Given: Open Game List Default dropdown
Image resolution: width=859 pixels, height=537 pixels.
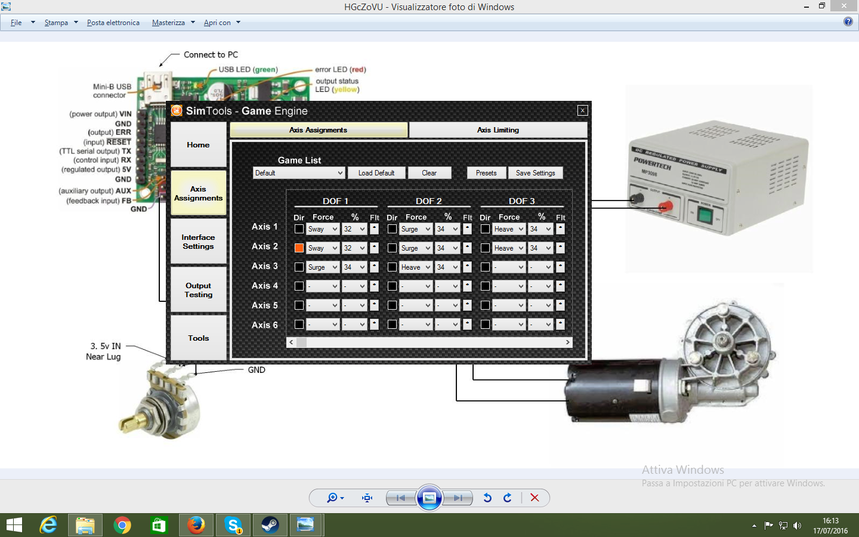Looking at the screenshot, I should (x=299, y=173).
